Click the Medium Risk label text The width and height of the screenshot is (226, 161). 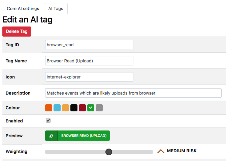(182, 151)
